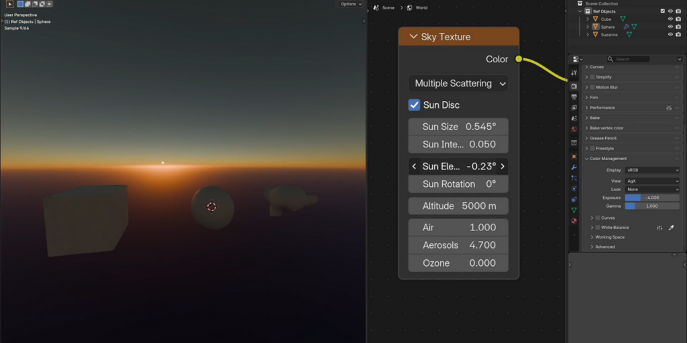Expand the Cube object in outliner
This screenshot has height=343, width=687.
588,19
